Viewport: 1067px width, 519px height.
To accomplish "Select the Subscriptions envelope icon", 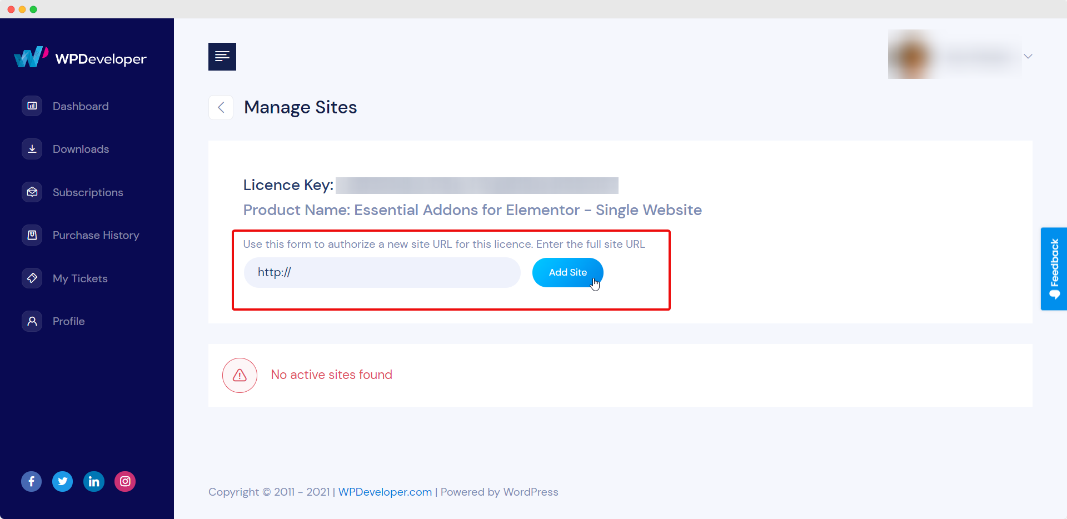I will tap(32, 192).
